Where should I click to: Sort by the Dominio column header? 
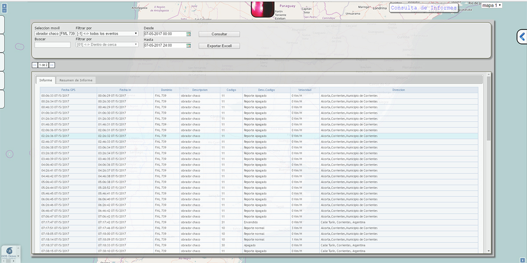[166, 90]
